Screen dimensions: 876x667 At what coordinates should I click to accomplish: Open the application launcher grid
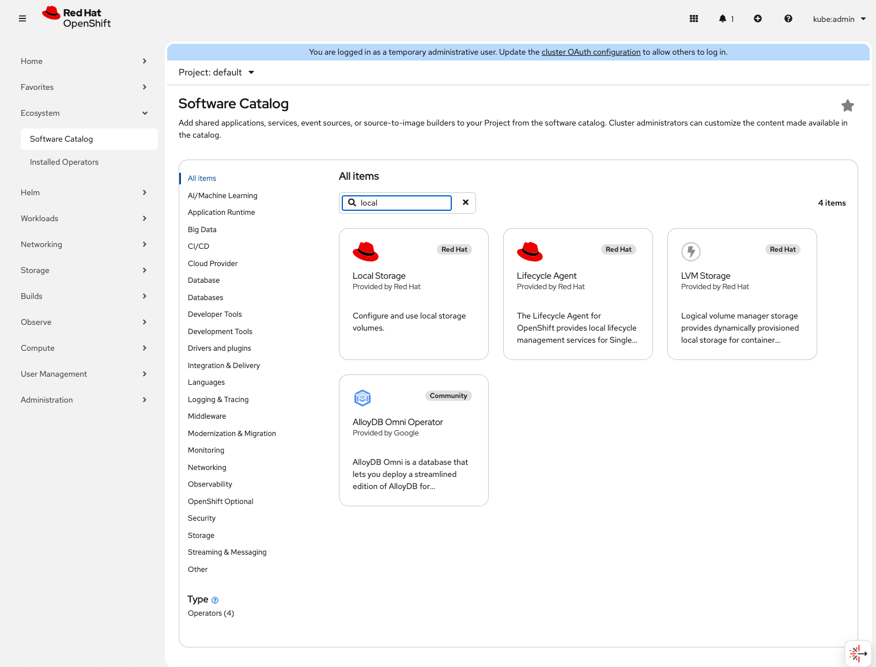[x=693, y=18]
